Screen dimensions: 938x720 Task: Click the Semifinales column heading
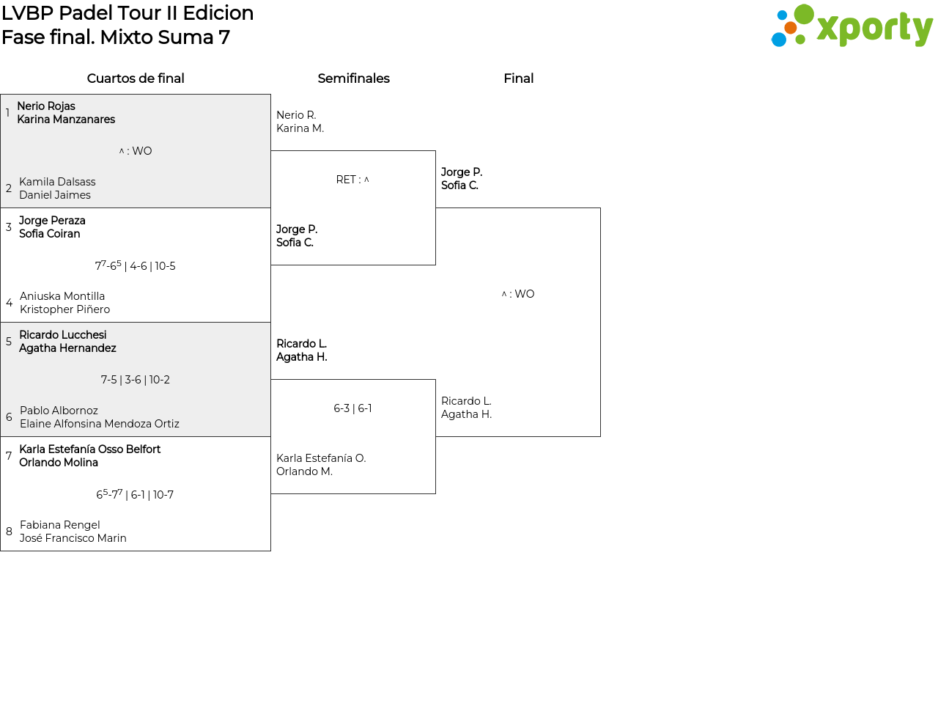pyautogui.click(x=353, y=78)
